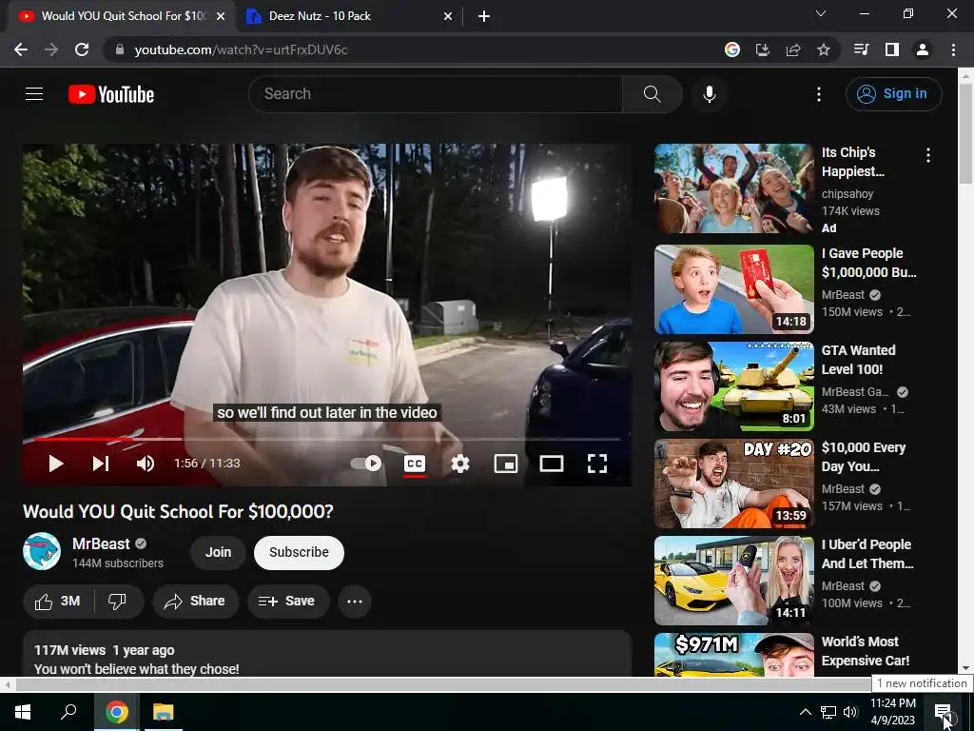Open the MrBeast channel name link
Viewport: 974px width, 731px height.
coord(101,543)
